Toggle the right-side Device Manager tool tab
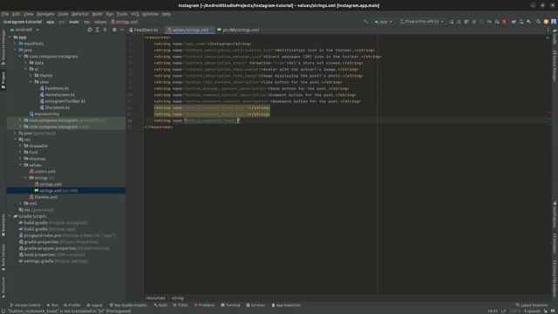558x314 pixels. [555, 66]
